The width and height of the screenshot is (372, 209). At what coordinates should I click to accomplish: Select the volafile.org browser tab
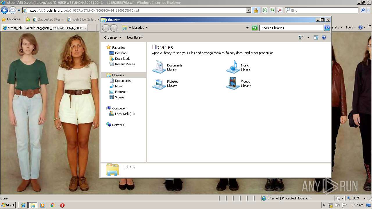[x=44, y=28]
